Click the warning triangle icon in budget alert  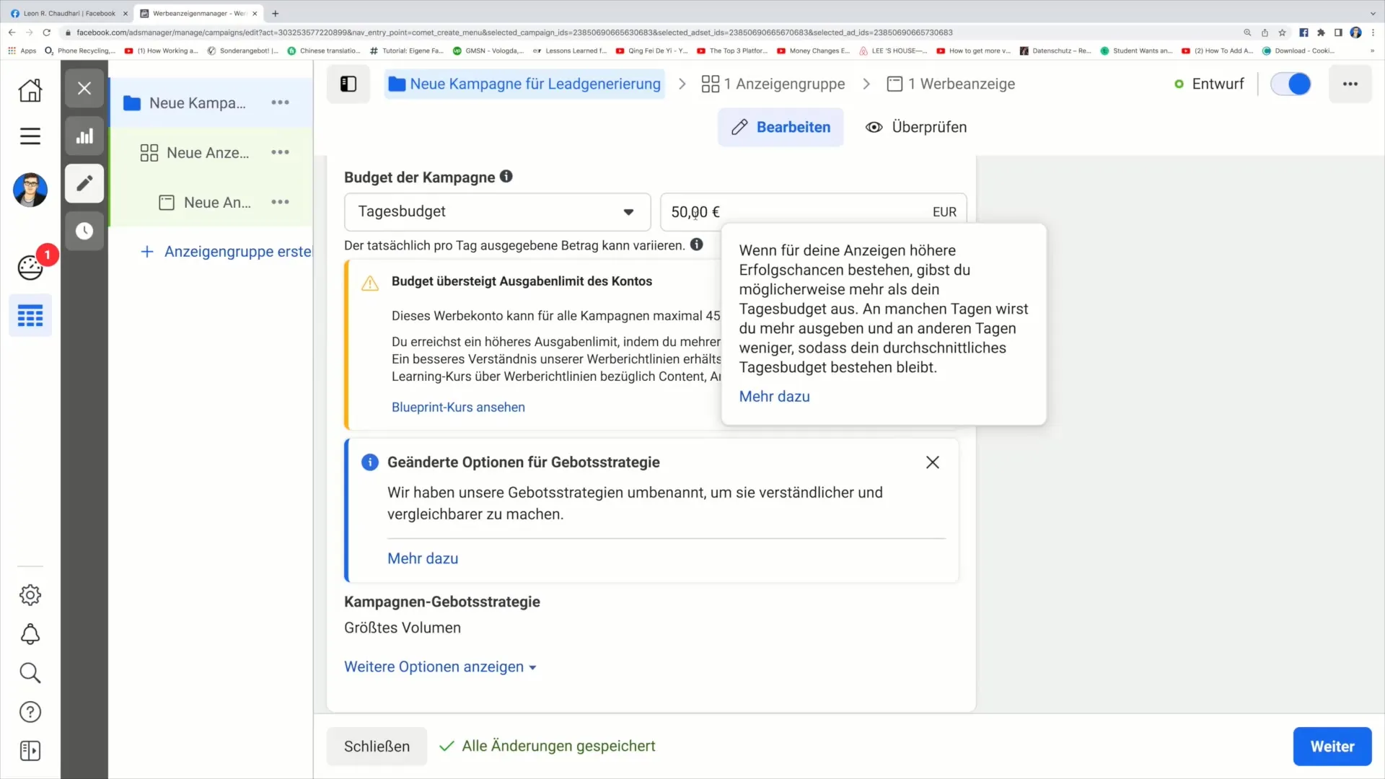369,283
